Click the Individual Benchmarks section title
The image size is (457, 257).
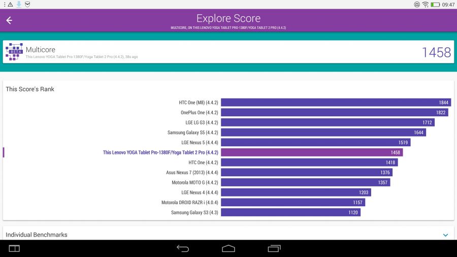pos(37,235)
